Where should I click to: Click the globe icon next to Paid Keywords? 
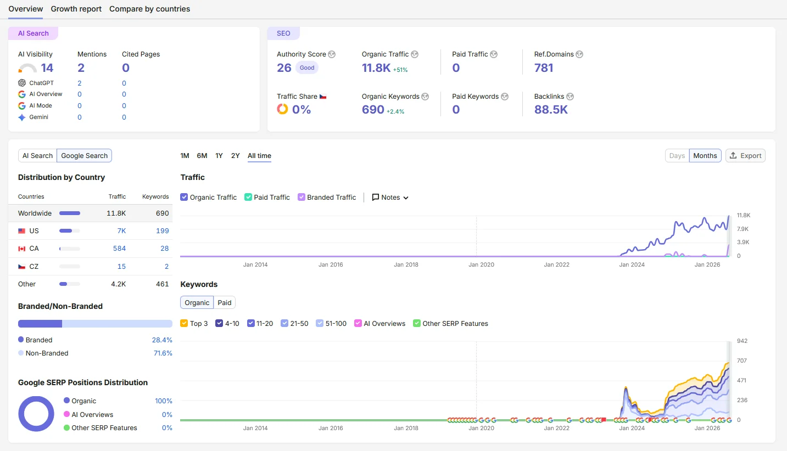tap(505, 97)
